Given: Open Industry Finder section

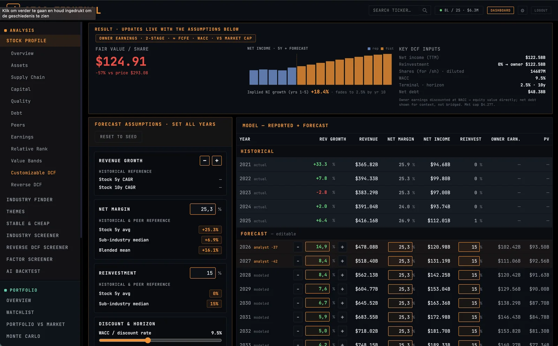Looking at the screenshot, I should (x=30, y=200).
